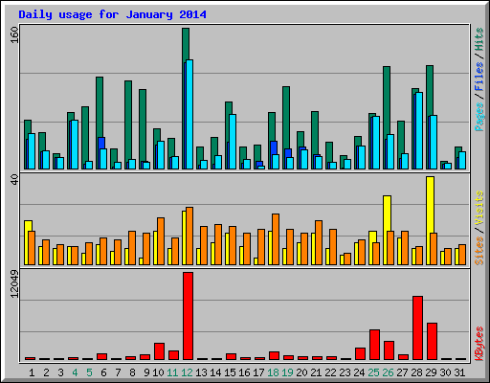The height and width of the screenshot is (383, 490).
Task: Click the green weekend day 19 label
Action: pos(287,372)
